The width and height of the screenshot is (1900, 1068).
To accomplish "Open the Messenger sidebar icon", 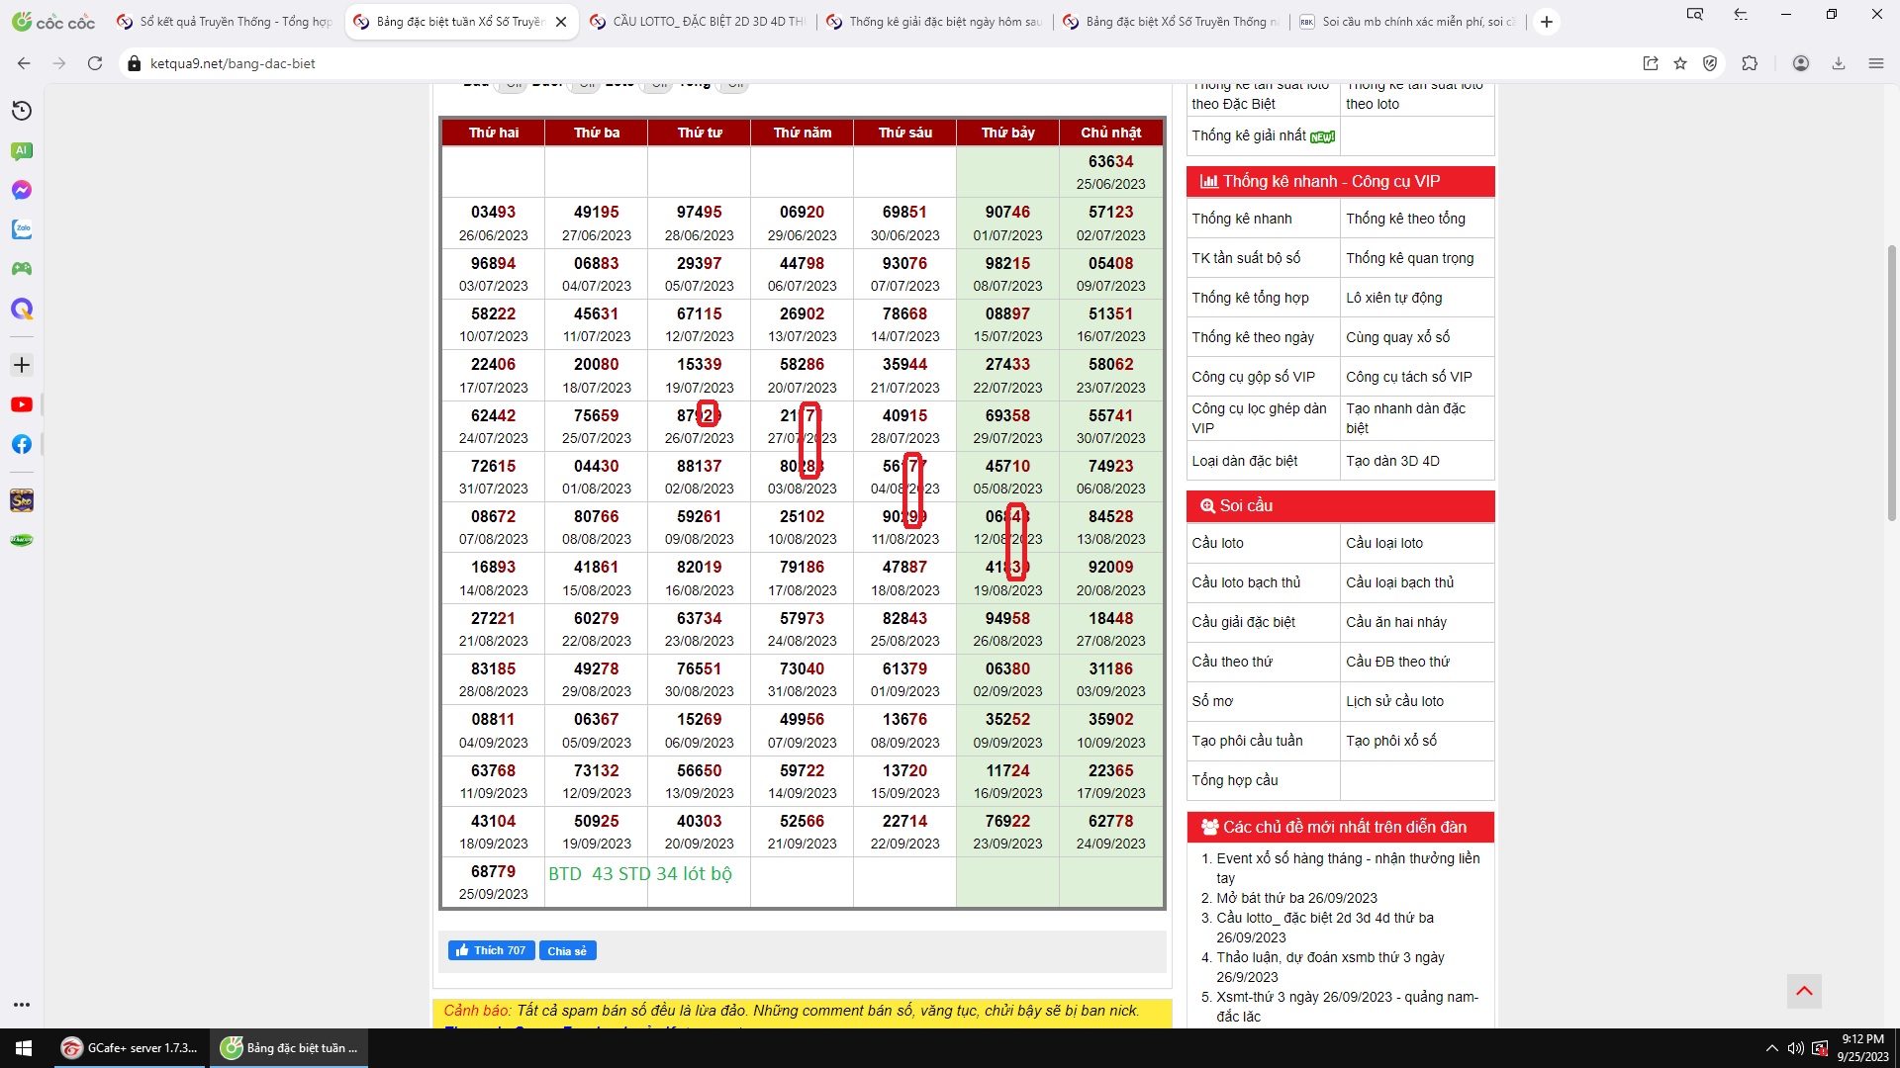I will (22, 190).
